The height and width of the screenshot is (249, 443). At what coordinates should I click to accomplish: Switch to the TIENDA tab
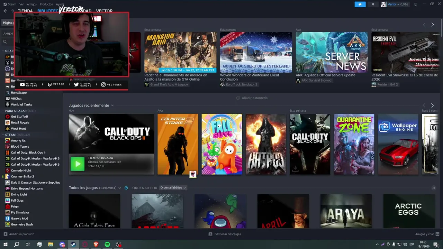[x=25, y=11]
